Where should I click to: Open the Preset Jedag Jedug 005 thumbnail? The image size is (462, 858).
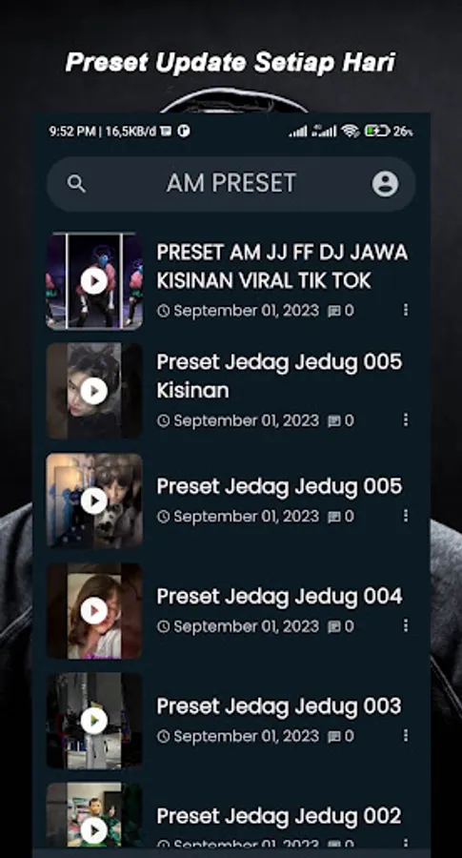coord(94,500)
